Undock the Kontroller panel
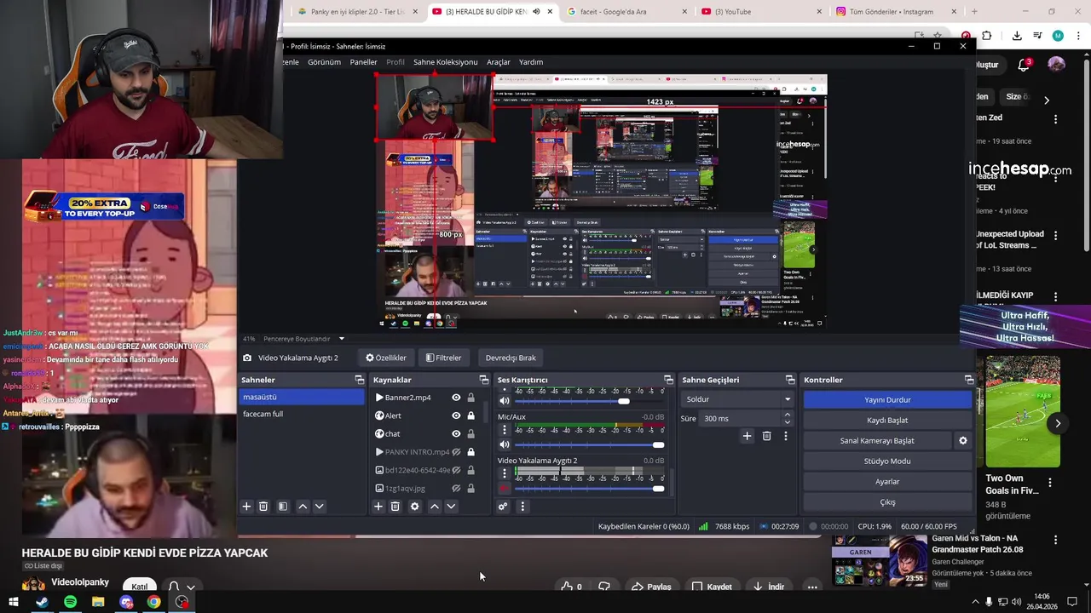Viewport: 1091px width, 613px height. 969,380
